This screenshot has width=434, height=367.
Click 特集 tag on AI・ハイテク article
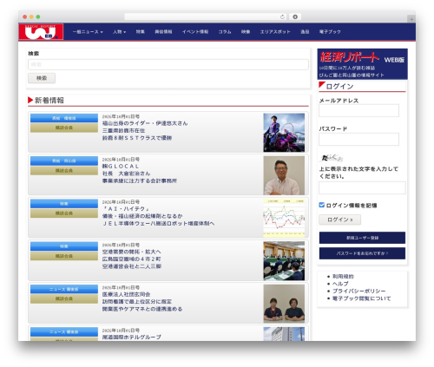coord(64,204)
